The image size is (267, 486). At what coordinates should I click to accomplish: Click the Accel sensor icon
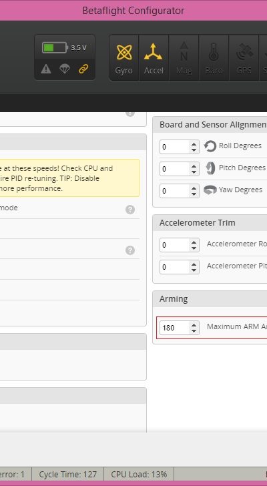pos(154,58)
